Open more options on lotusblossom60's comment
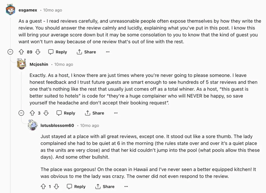 [126, 187]
